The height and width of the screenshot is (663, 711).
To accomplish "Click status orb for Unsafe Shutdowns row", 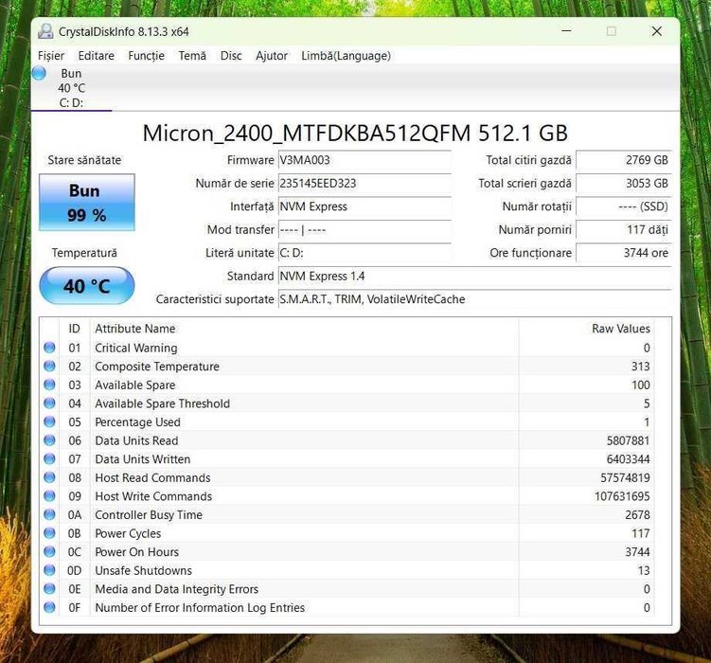I will pos(49,570).
